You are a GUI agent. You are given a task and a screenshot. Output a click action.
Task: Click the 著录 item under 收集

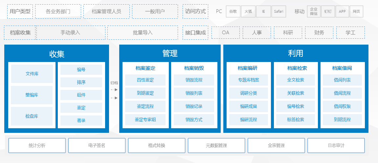coord(81,120)
